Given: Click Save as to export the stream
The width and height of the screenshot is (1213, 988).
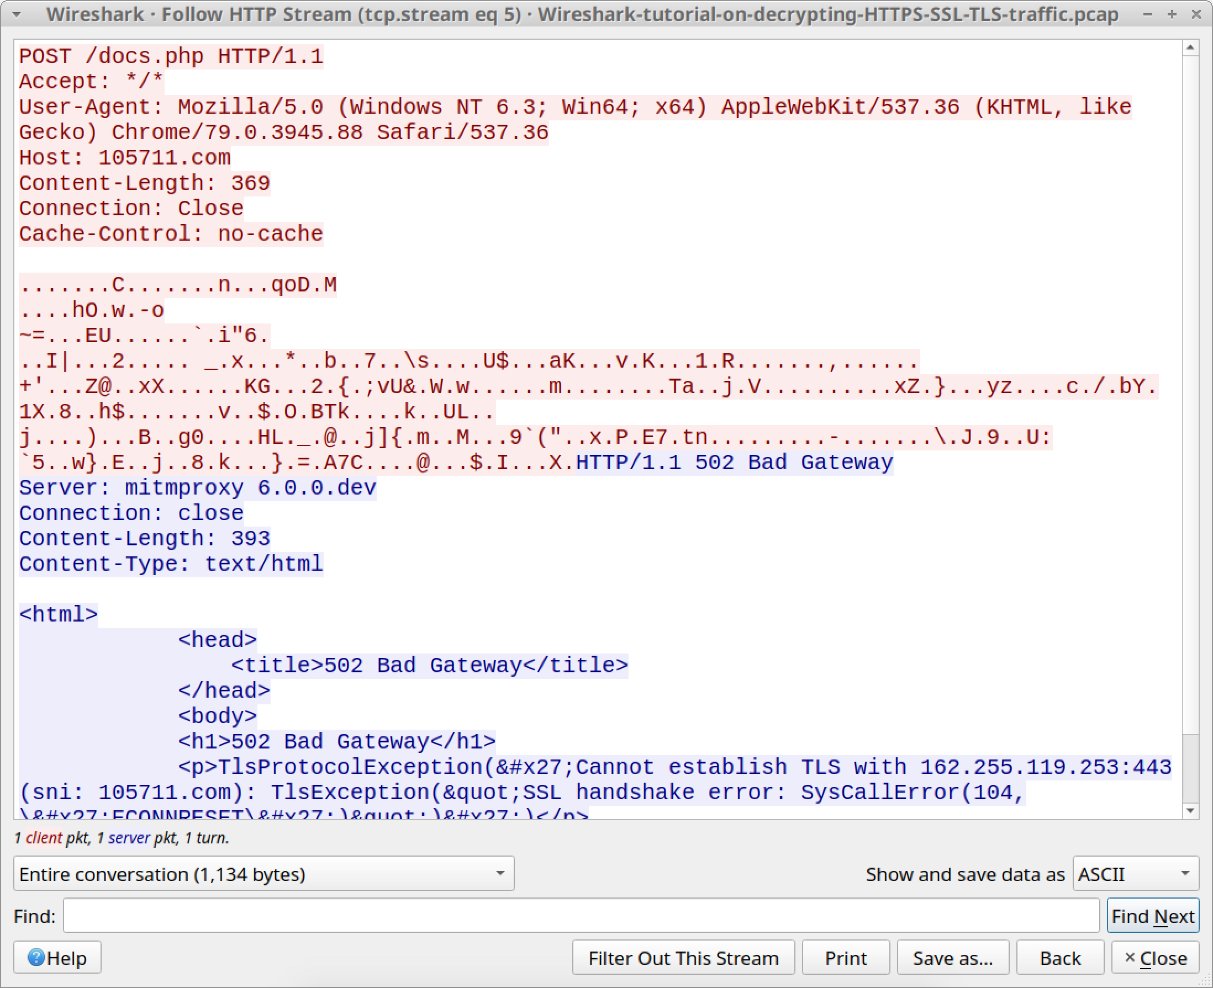Looking at the screenshot, I should point(953,957).
